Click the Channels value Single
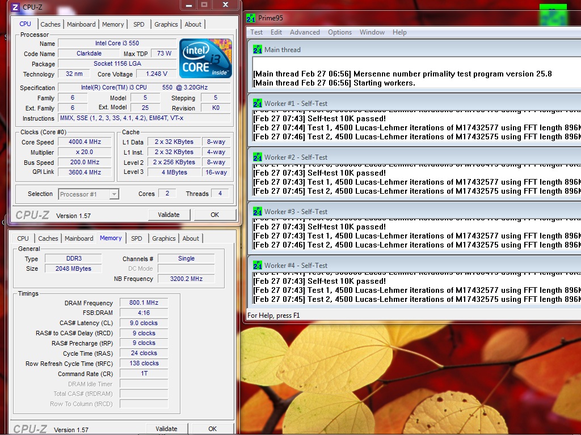This screenshot has height=435, width=581. click(x=186, y=258)
